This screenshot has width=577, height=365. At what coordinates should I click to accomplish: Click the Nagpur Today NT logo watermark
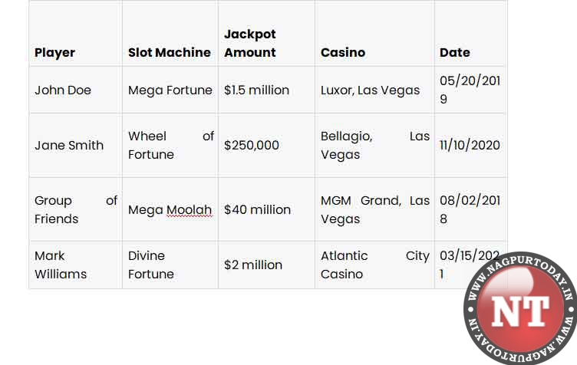[x=520, y=308]
